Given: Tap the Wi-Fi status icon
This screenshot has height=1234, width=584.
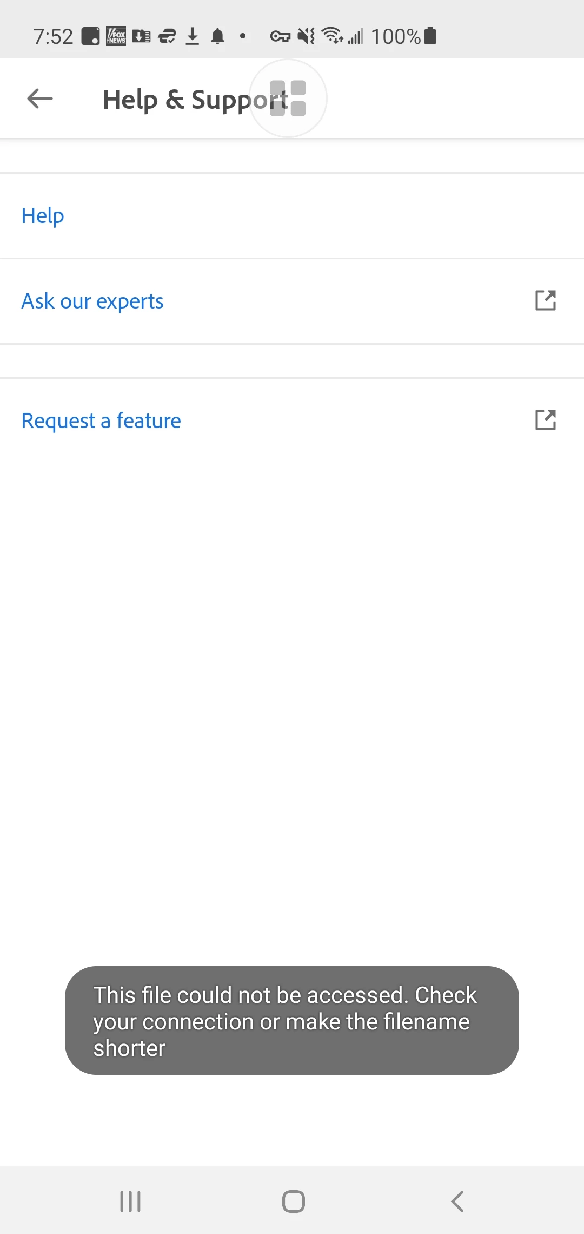Looking at the screenshot, I should (x=333, y=36).
